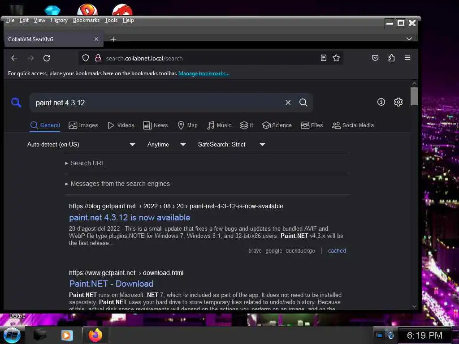Click the scrollbar down arrow
Image resolution: width=459 pixels, height=344 pixels.
414,306
